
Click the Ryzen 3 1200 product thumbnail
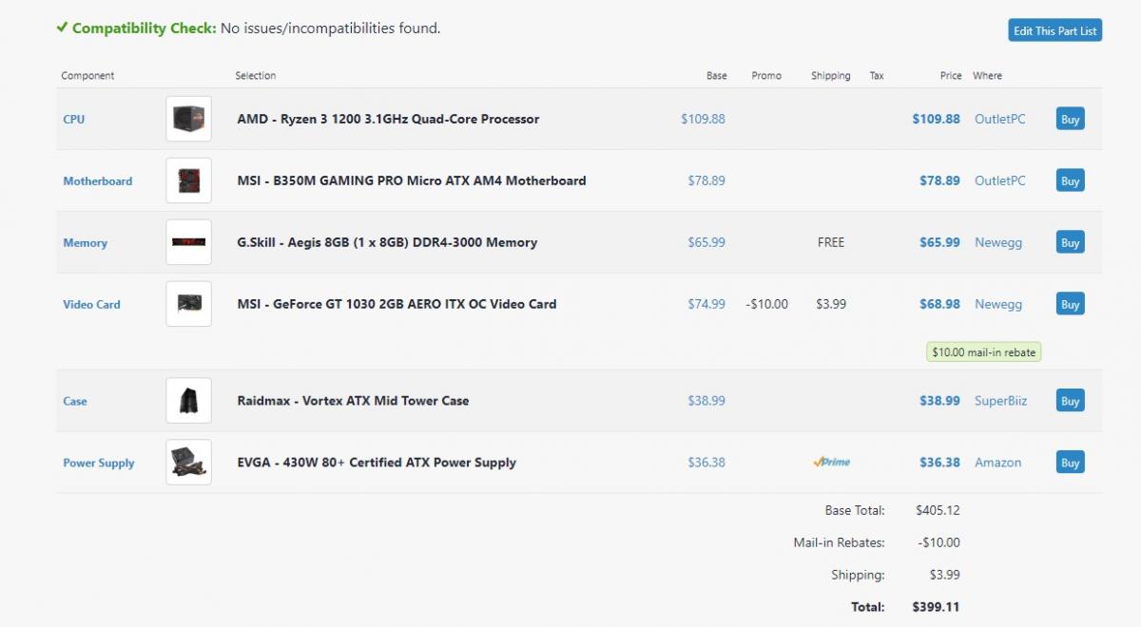[188, 119]
